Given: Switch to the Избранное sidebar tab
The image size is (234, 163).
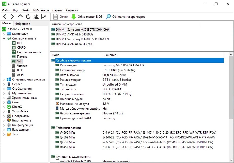Looking at the screenshot, I should tap(22, 24).
